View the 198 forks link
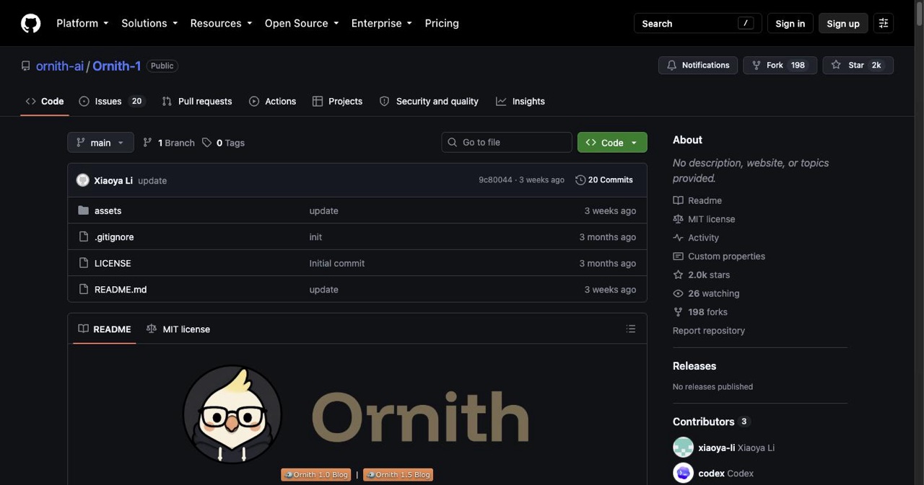Viewport: 924px width, 485px height. (700, 312)
